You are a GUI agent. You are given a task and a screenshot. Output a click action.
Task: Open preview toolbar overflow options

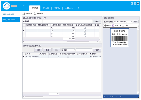(138, 26)
